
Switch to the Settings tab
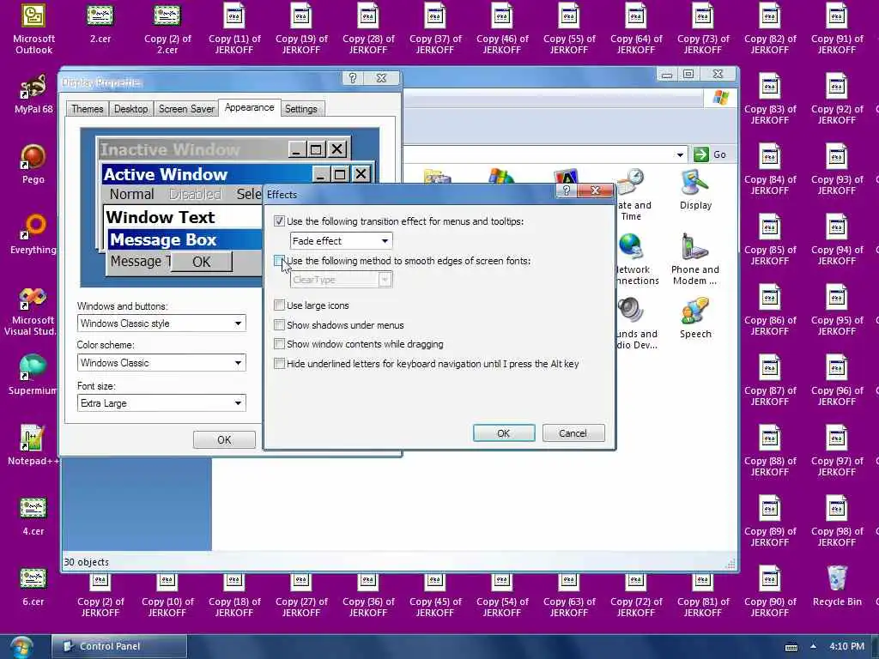[x=301, y=109]
